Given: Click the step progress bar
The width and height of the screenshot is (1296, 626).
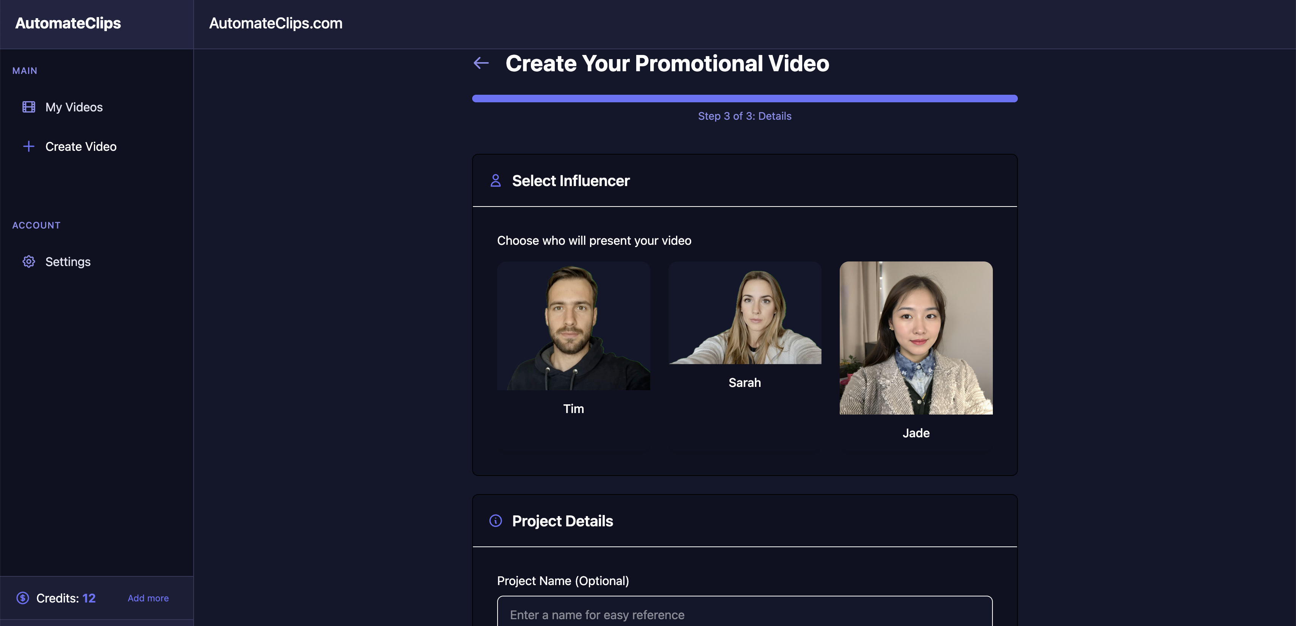Looking at the screenshot, I should point(745,99).
